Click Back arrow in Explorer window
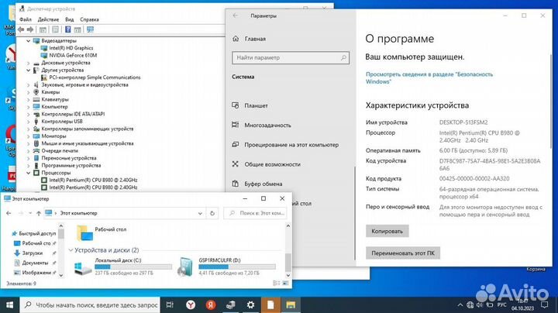 9,213
